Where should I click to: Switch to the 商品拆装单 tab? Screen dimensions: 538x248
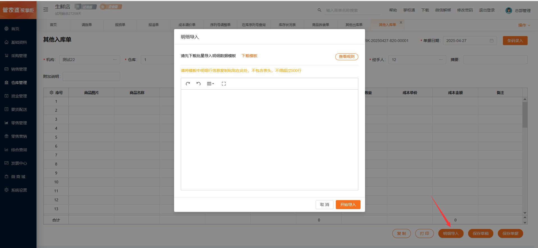pos(321,25)
